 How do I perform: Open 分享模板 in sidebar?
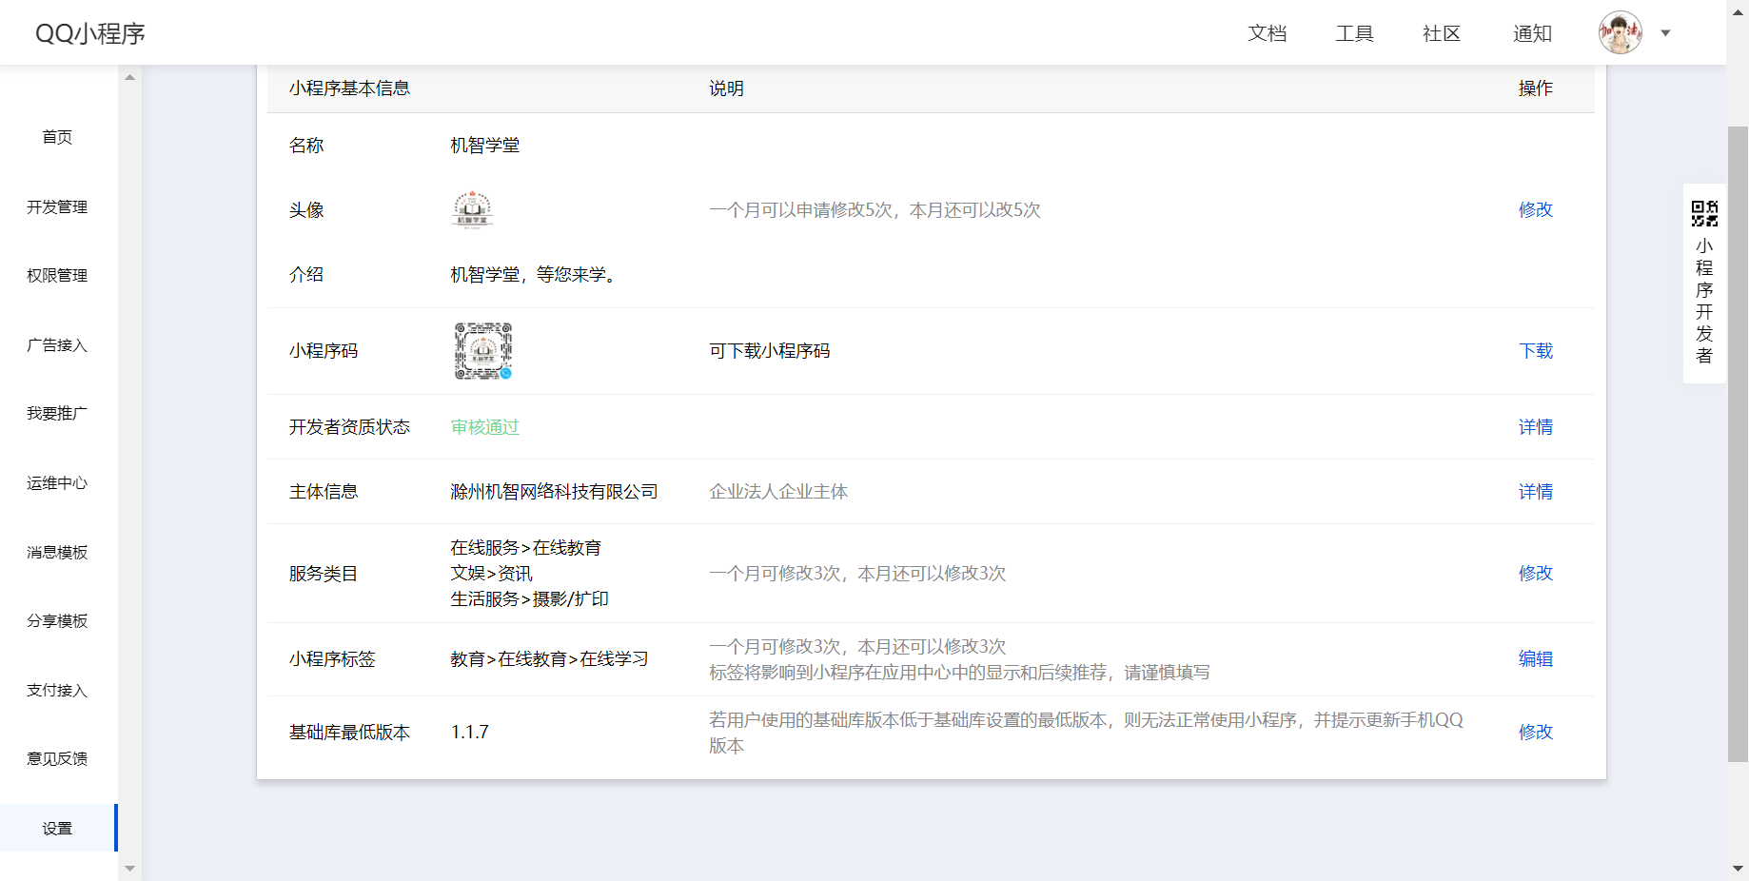(x=57, y=620)
